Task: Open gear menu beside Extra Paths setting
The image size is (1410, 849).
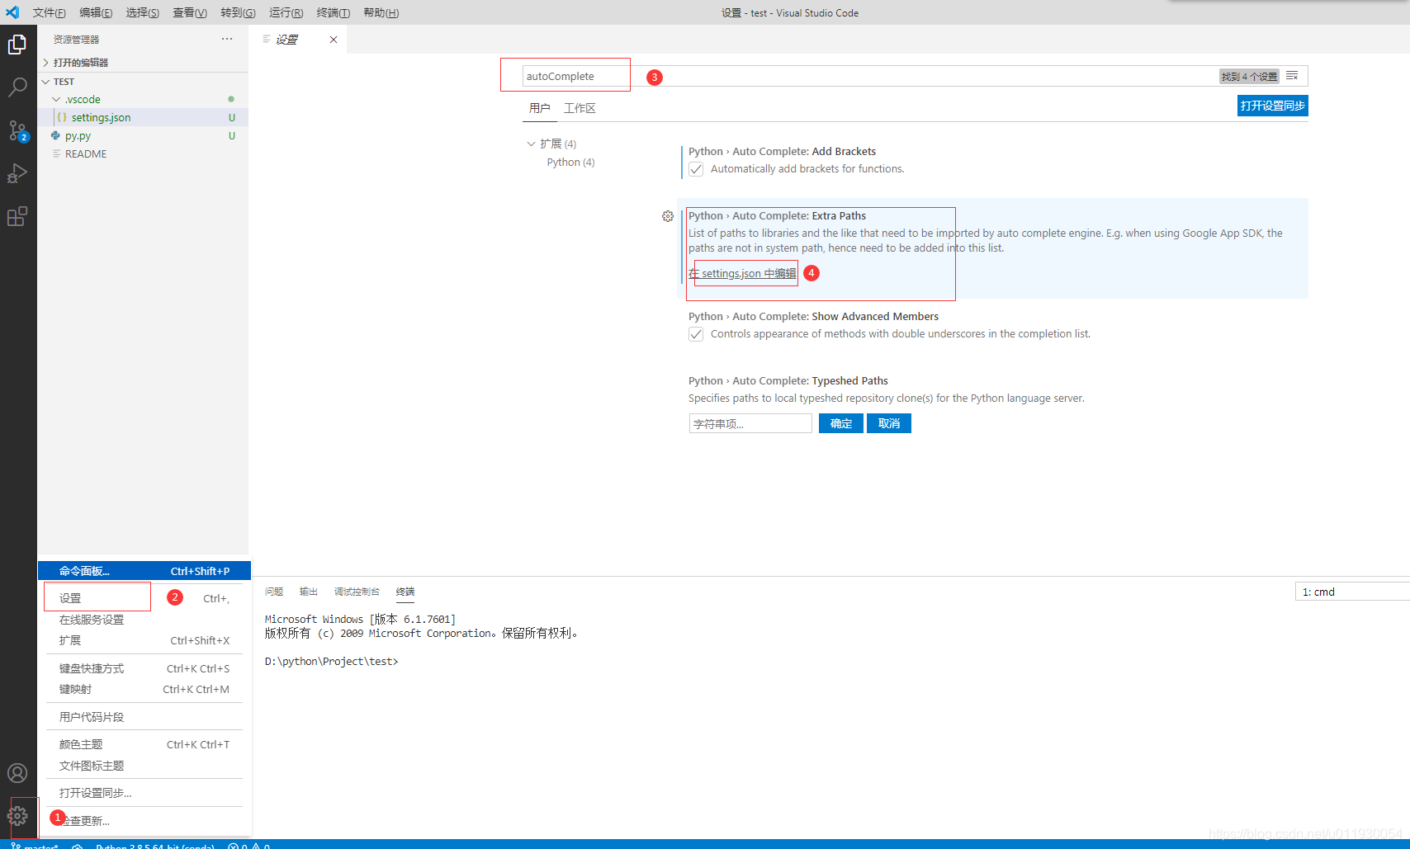Action: pyautogui.click(x=668, y=216)
